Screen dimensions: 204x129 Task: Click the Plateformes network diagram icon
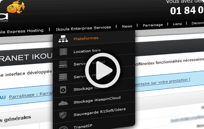coord(63,39)
